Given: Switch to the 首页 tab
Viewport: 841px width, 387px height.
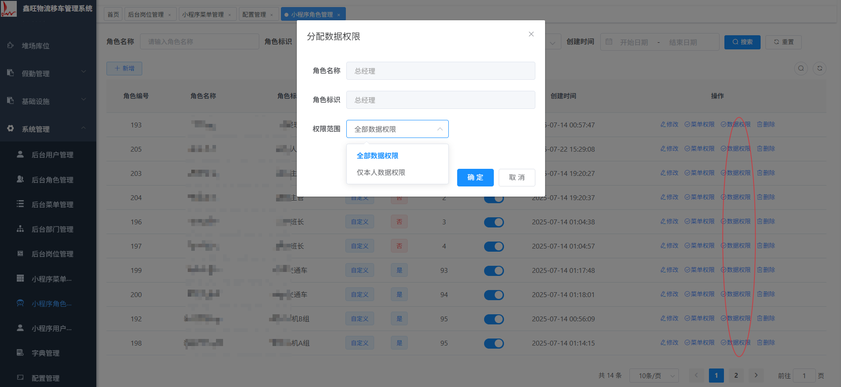Looking at the screenshot, I should click(x=113, y=15).
